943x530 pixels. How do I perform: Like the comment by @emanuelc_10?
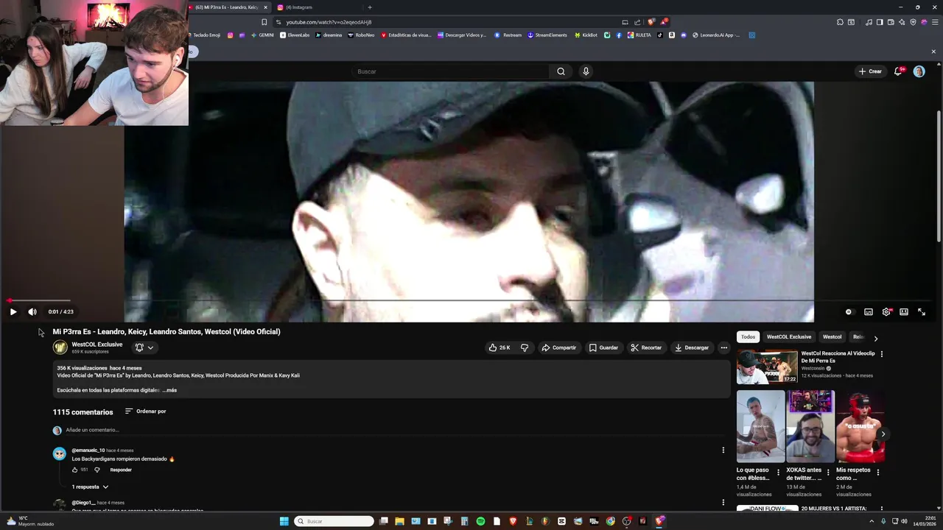coord(75,470)
